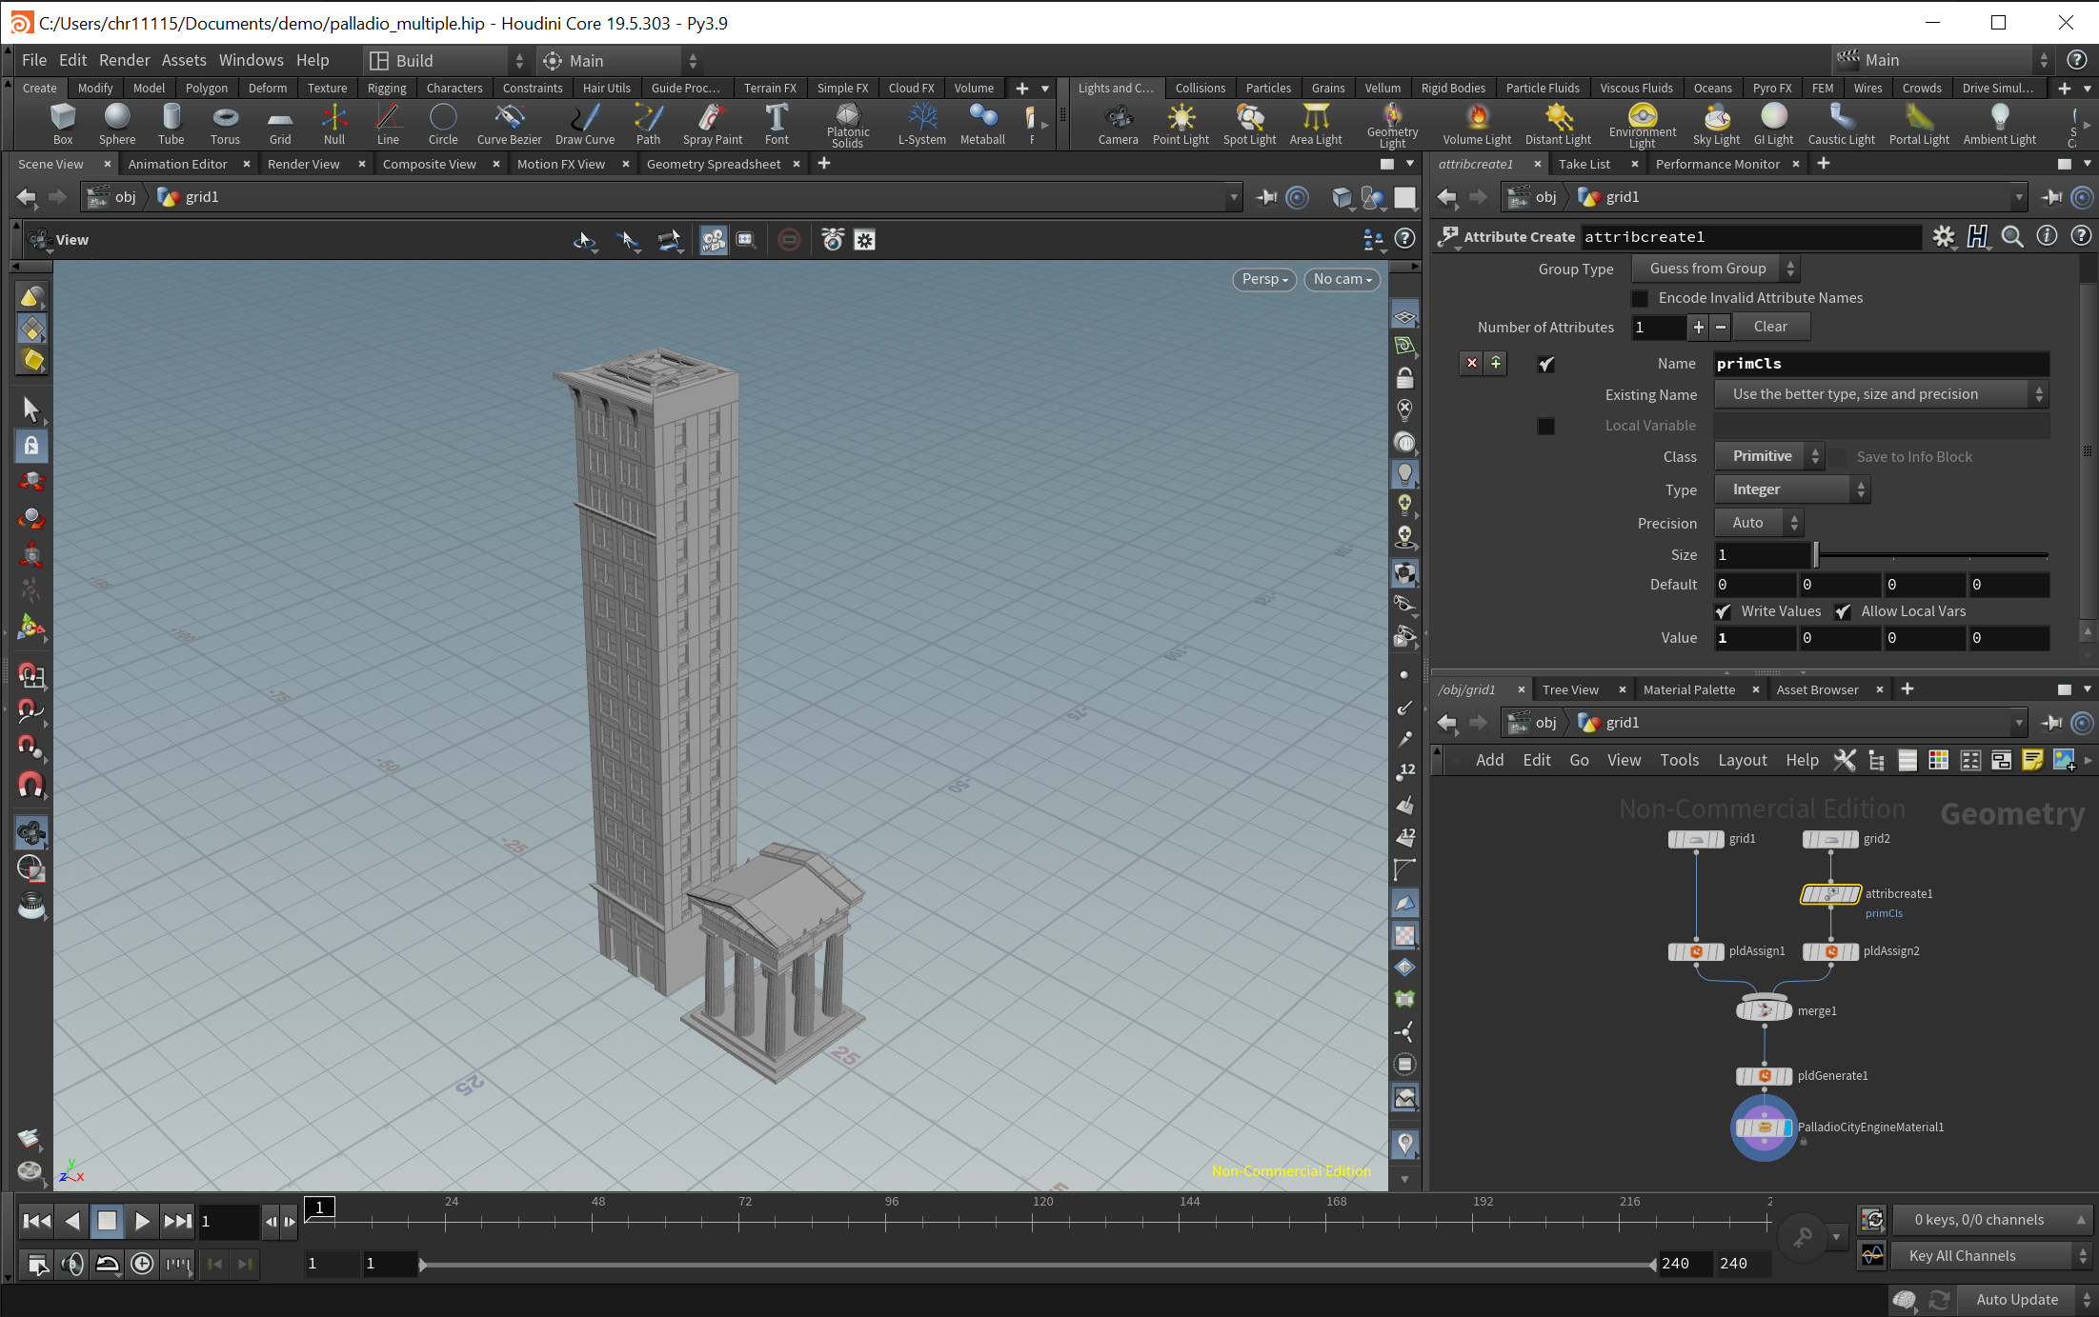Open Group Type dropdown
Screen dimensions: 2099x1317
click(x=1716, y=269)
